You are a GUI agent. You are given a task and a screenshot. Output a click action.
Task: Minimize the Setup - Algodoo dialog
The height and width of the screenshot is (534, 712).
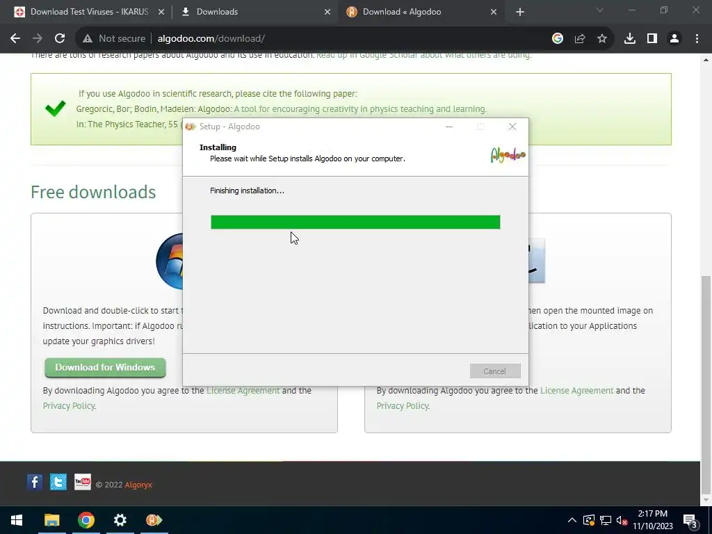[x=449, y=127]
